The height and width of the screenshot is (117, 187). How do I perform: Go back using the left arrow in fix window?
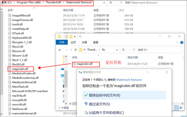[x=60, y=50]
